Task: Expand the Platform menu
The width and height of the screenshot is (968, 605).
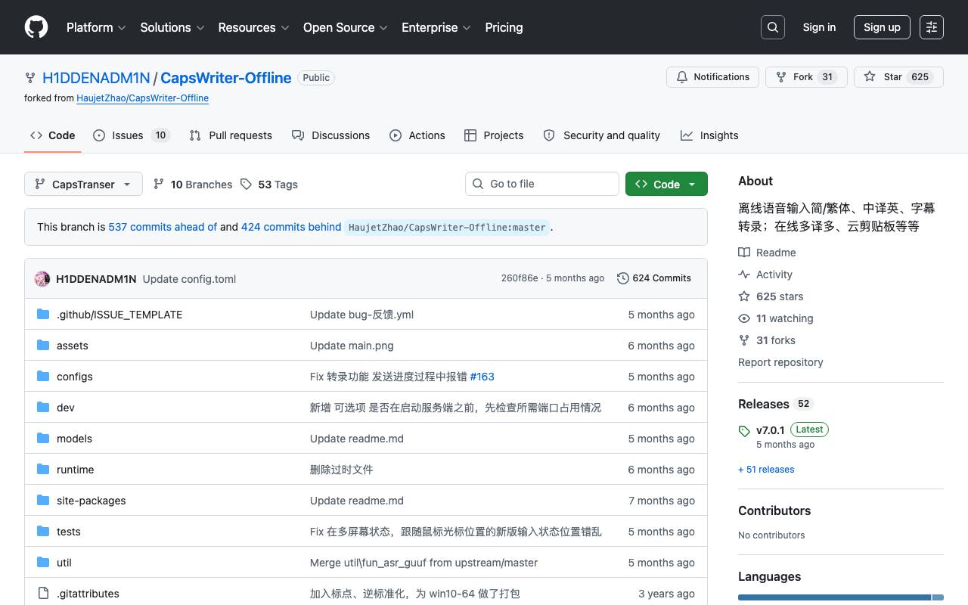Action: [x=96, y=27]
